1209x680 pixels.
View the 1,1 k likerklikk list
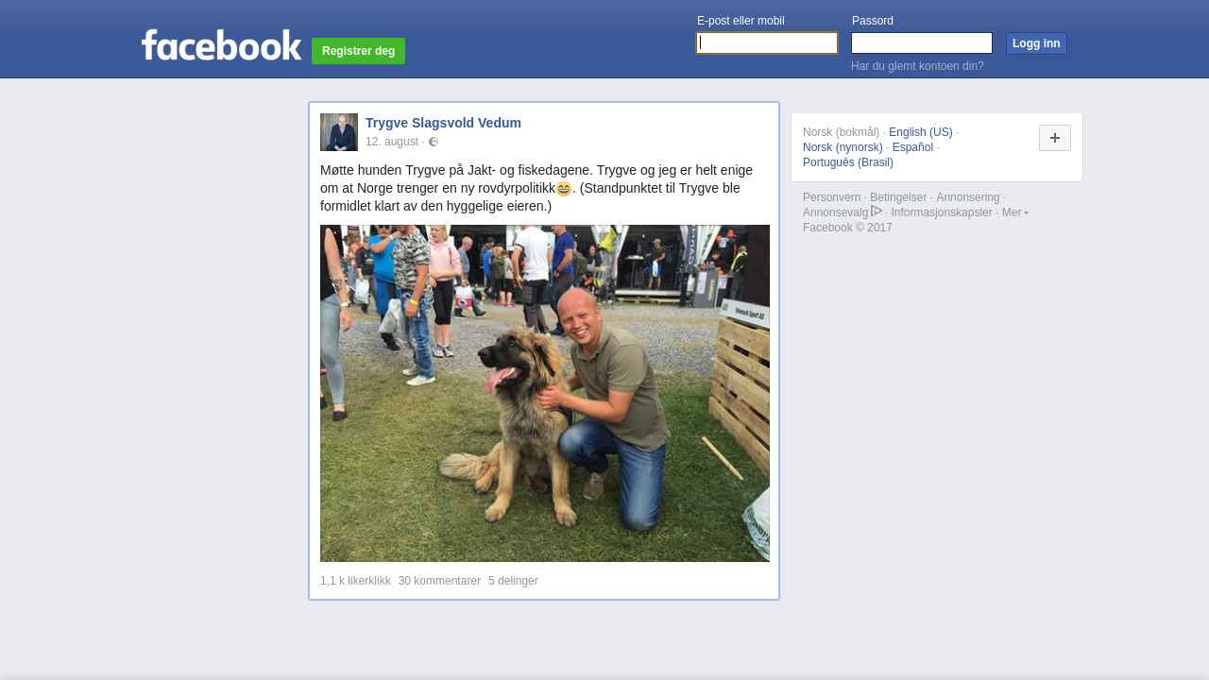355,581
